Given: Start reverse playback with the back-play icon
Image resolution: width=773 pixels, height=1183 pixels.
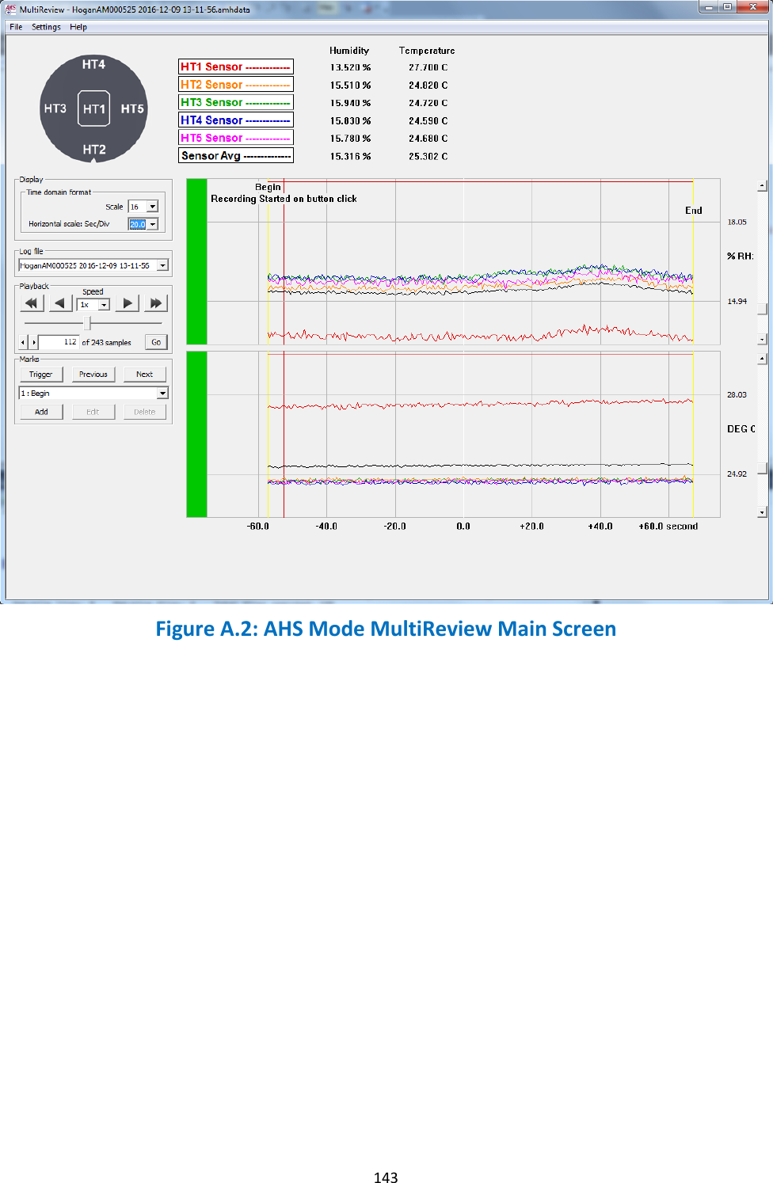Looking at the screenshot, I should click(59, 302).
